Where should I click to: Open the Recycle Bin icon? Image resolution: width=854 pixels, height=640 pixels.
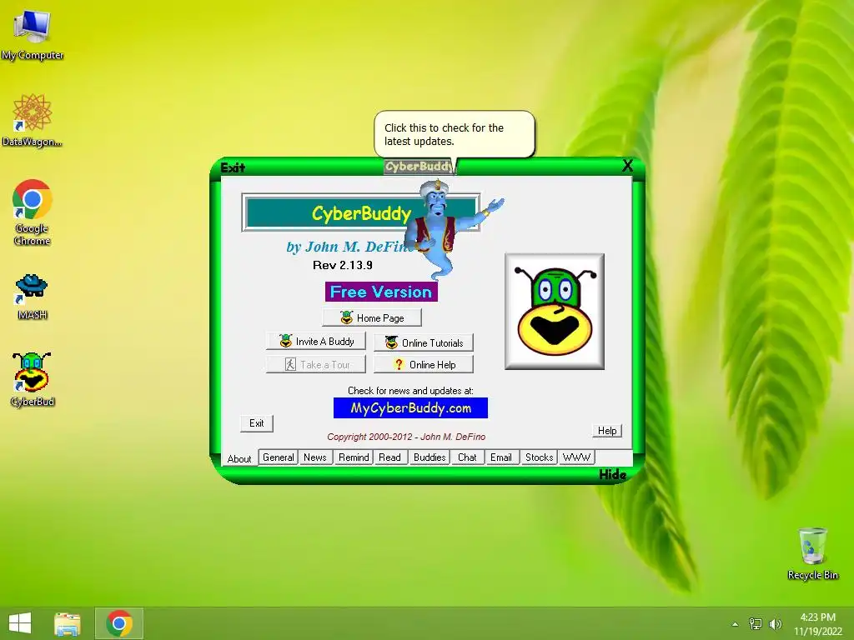(x=812, y=553)
